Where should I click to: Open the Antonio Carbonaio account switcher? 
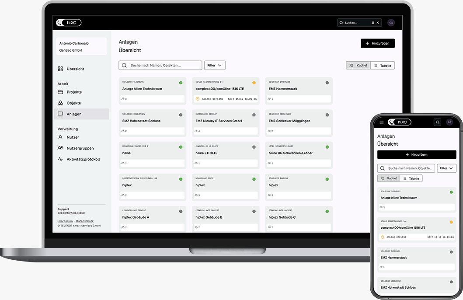(81, 46)
